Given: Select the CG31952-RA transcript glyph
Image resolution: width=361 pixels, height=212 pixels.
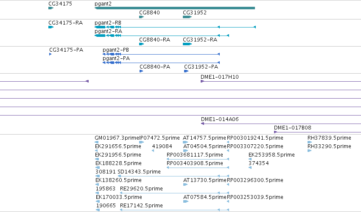Looking at the screenshot, I should click(187, 44).
